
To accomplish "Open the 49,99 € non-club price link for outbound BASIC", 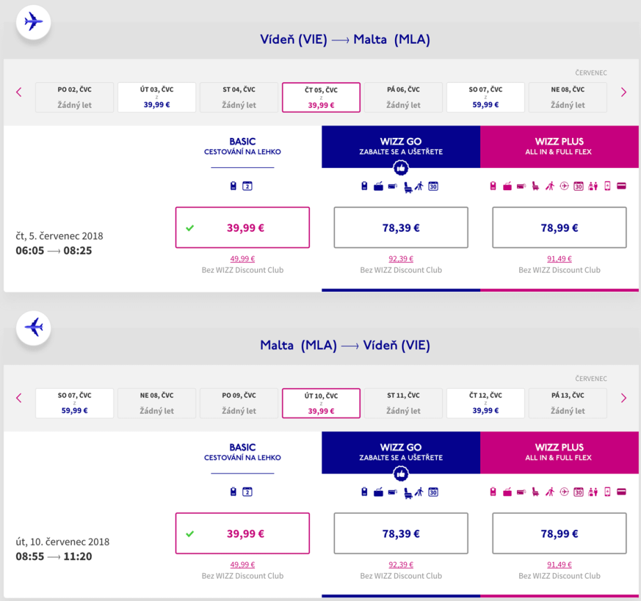I will (x=242, y=259).
